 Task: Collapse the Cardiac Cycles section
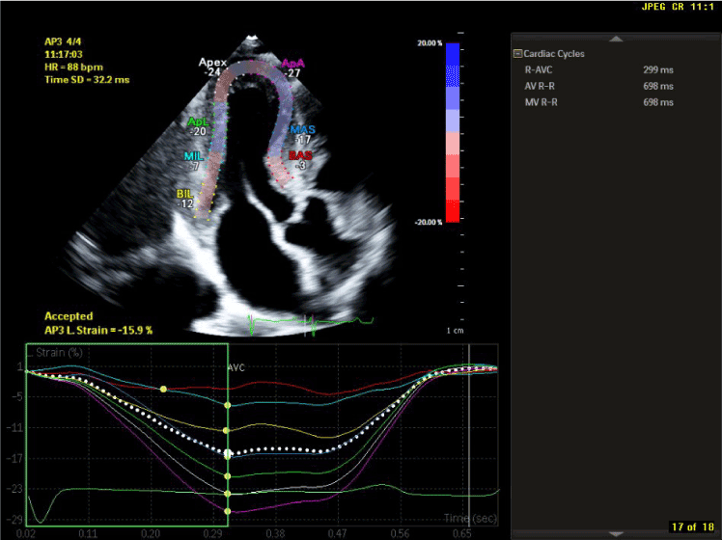[x=518, y=54]
